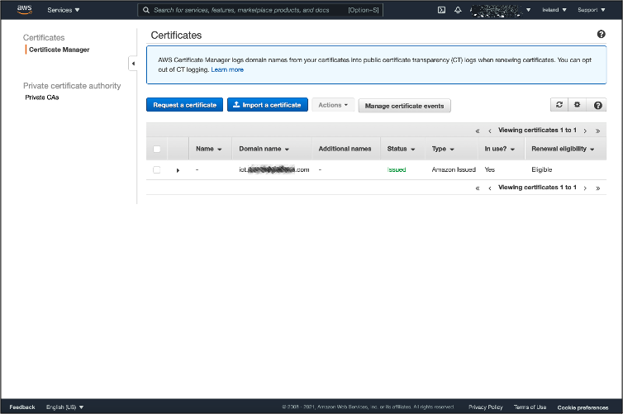Click Feedback in footer
The image size is (623, 414).
pyautogui.click(x=22, y=407)
